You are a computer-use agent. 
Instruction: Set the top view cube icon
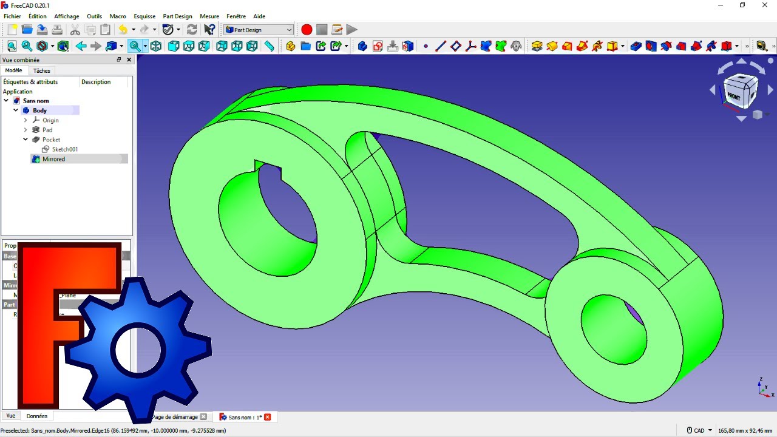coord(189,46)
